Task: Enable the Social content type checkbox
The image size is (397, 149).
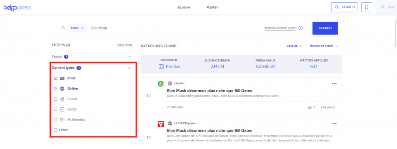Action: pos(56,99)
